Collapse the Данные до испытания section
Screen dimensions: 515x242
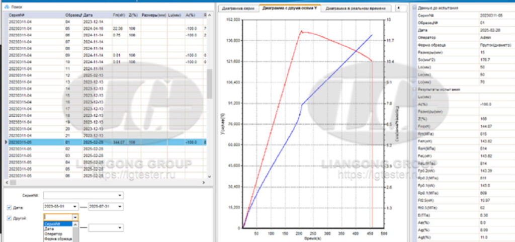[x=414, y=8]
